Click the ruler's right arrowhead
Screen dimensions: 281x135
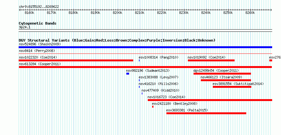271,10
